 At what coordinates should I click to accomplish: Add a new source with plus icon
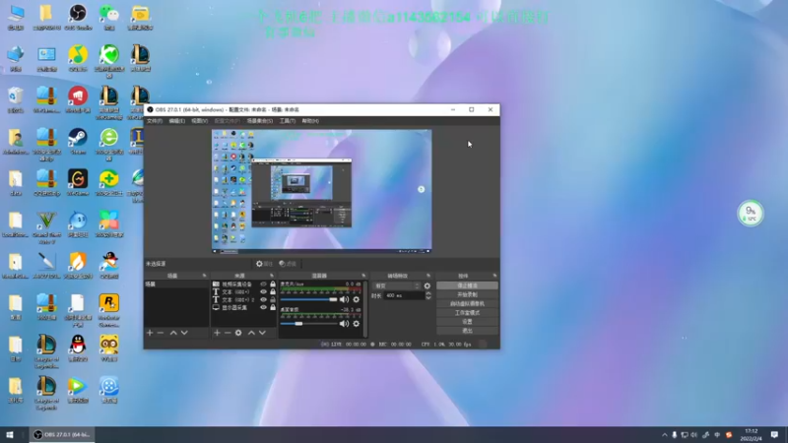coord(217,333)
